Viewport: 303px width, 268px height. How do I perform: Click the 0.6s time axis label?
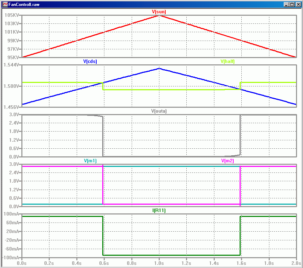pos(104,263)
